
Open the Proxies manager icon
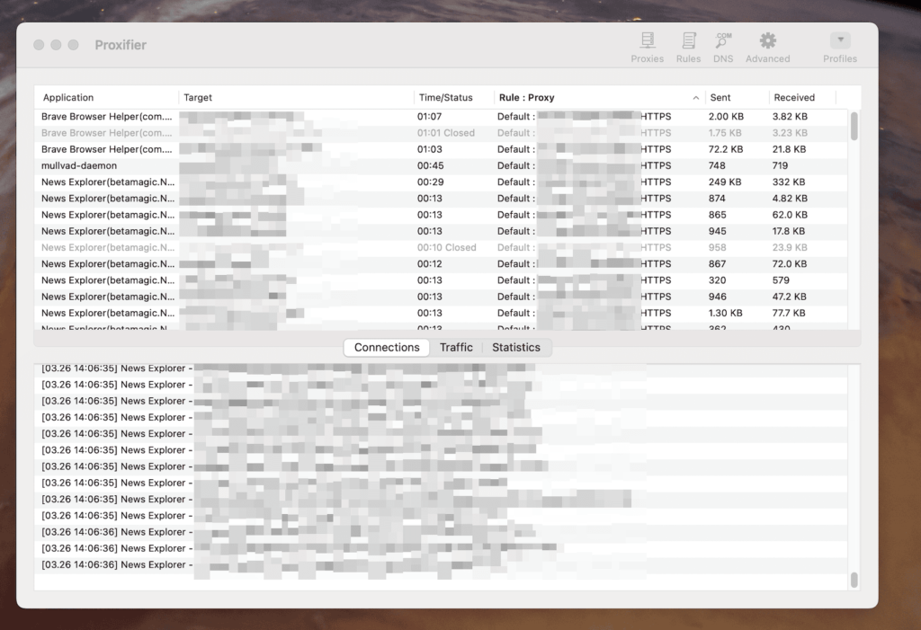647,45
